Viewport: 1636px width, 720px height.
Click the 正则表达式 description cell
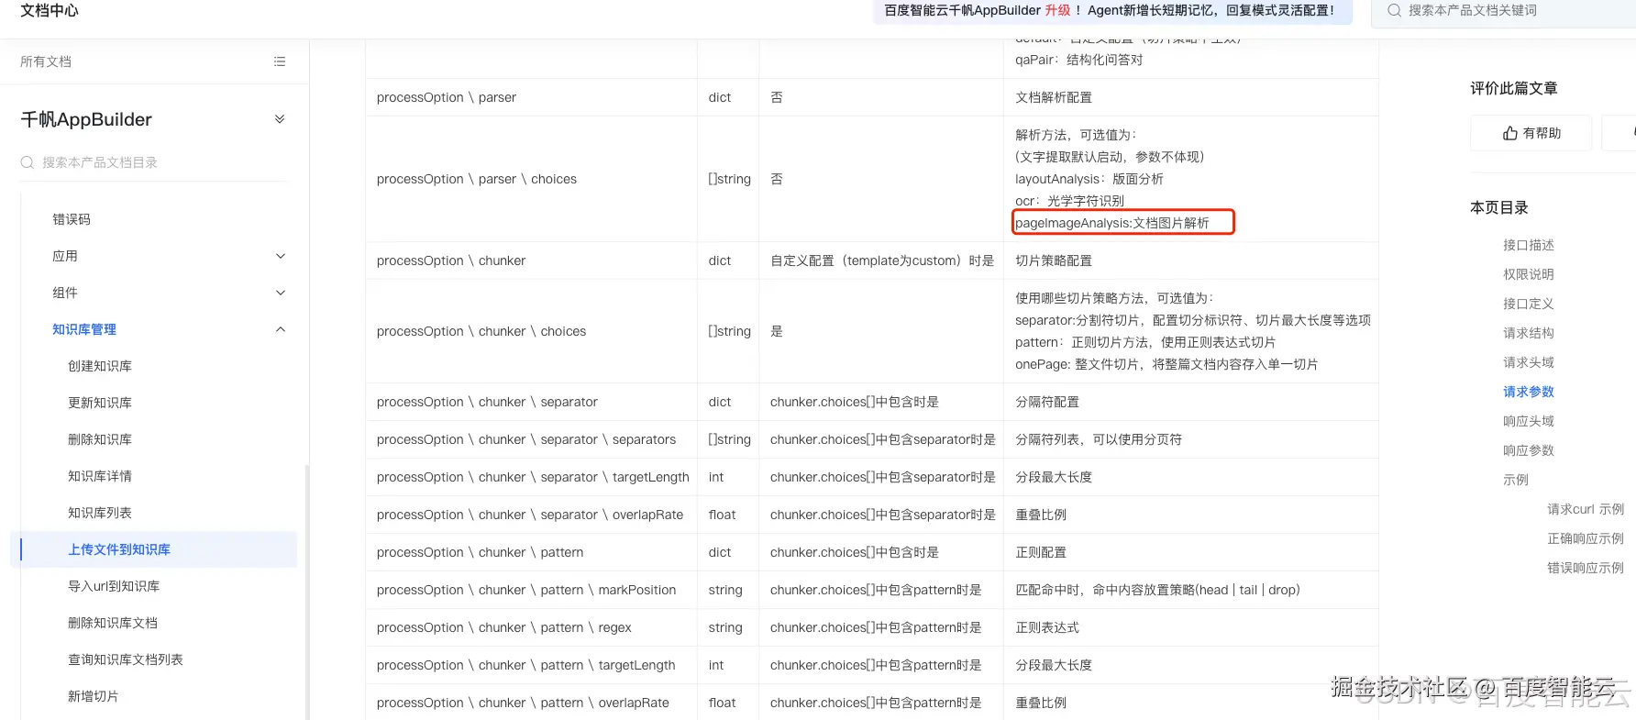1191,627
